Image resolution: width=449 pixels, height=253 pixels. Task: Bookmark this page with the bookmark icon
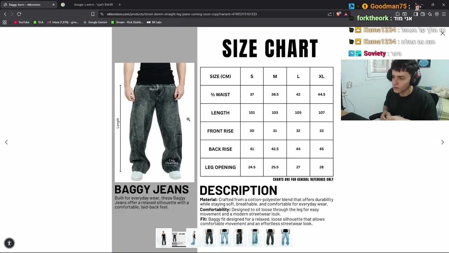point(93,14)
